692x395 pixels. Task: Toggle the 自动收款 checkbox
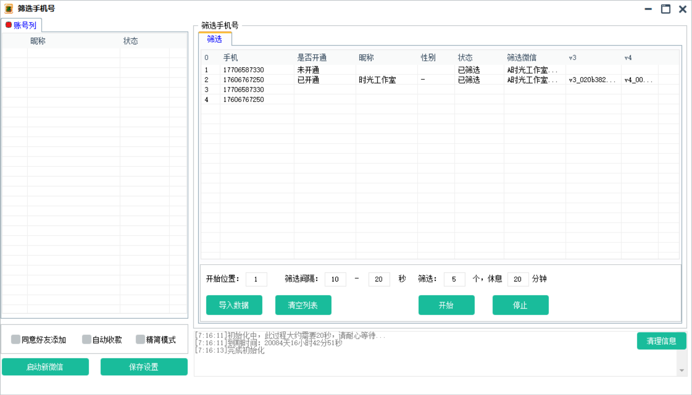86,339
